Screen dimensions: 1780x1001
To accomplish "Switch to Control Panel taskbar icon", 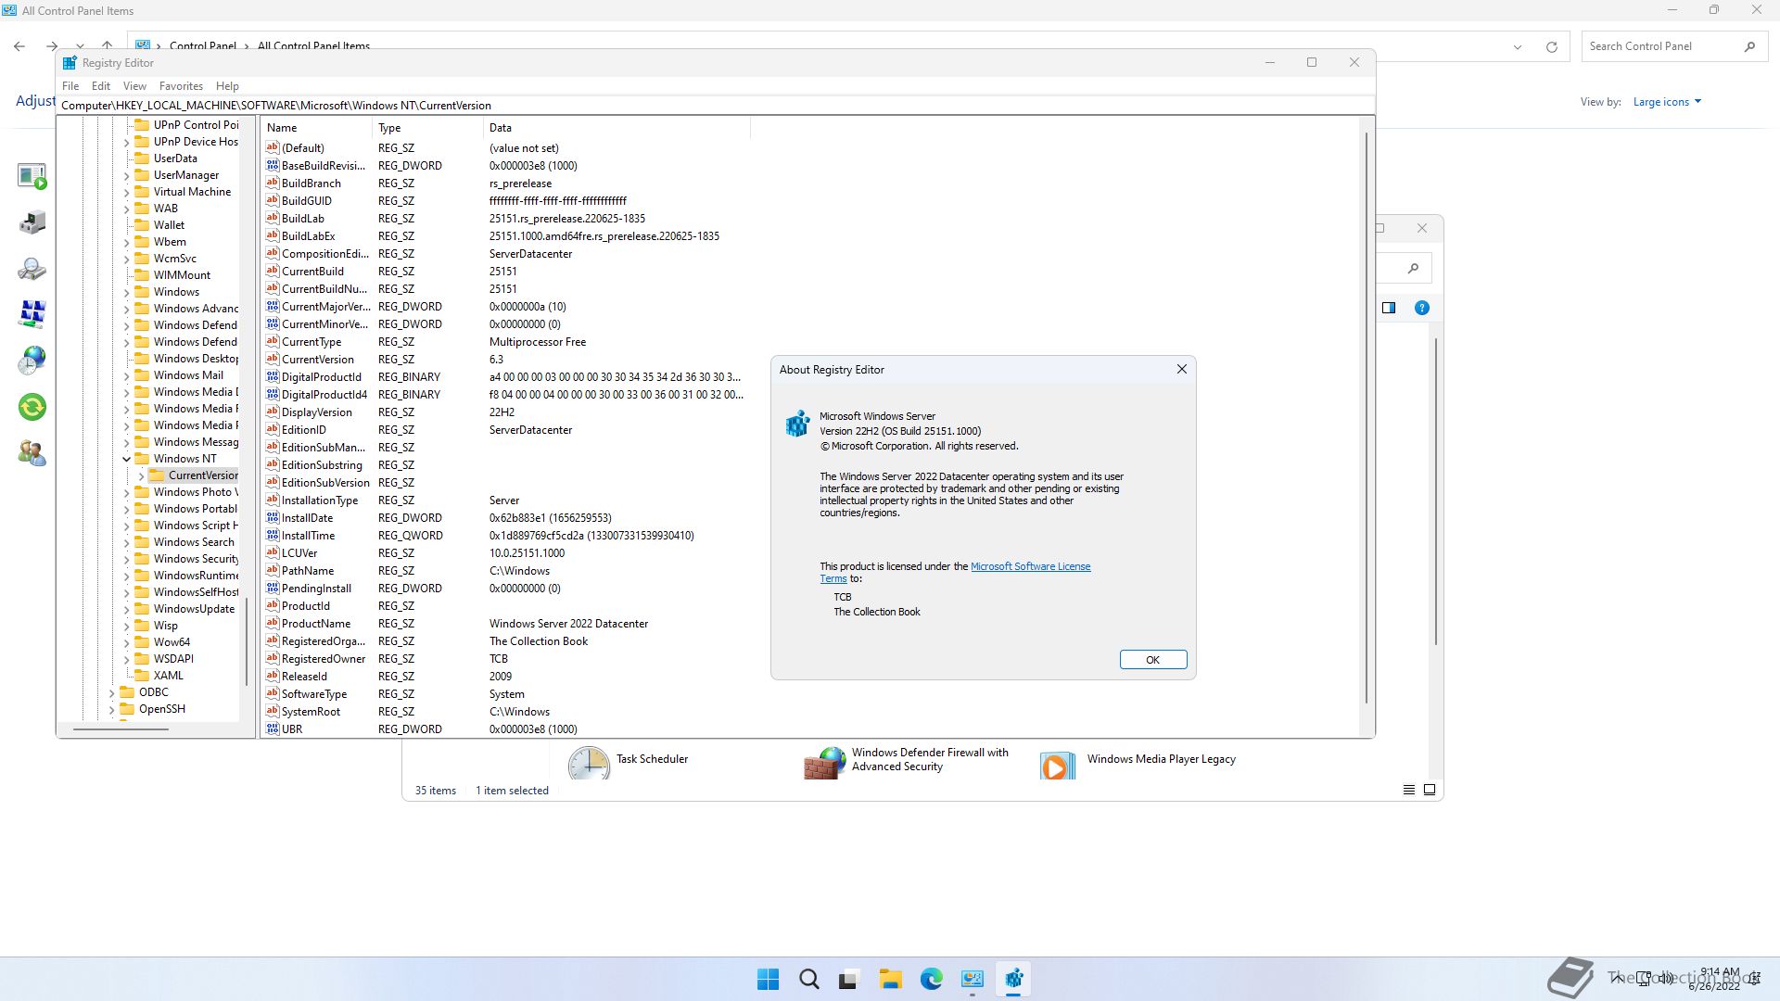I will [973, 979].
